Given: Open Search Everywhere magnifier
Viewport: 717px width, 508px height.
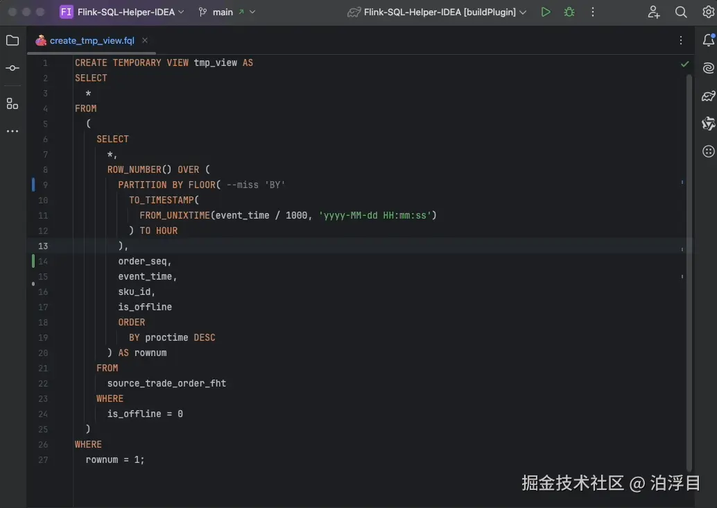Looking at the screenshot, I should click(x=681, y=12).
